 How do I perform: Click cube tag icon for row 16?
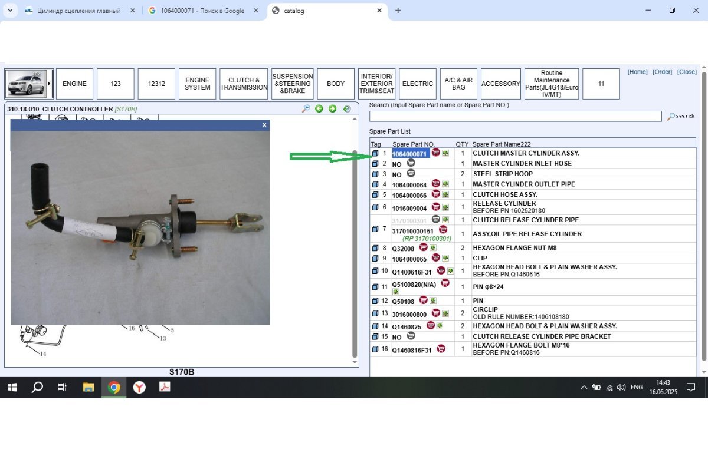point(375,349)
